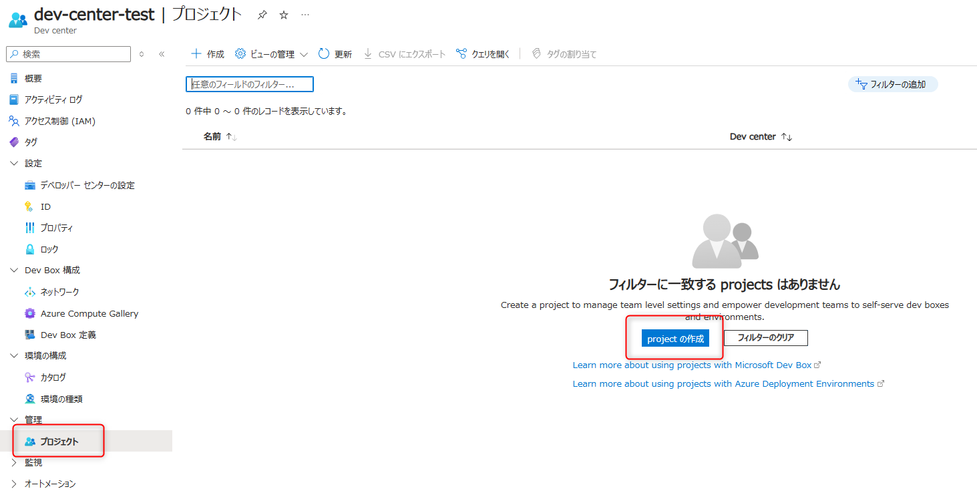Click the expand/collapse all diamond next to search

[141, 54]
